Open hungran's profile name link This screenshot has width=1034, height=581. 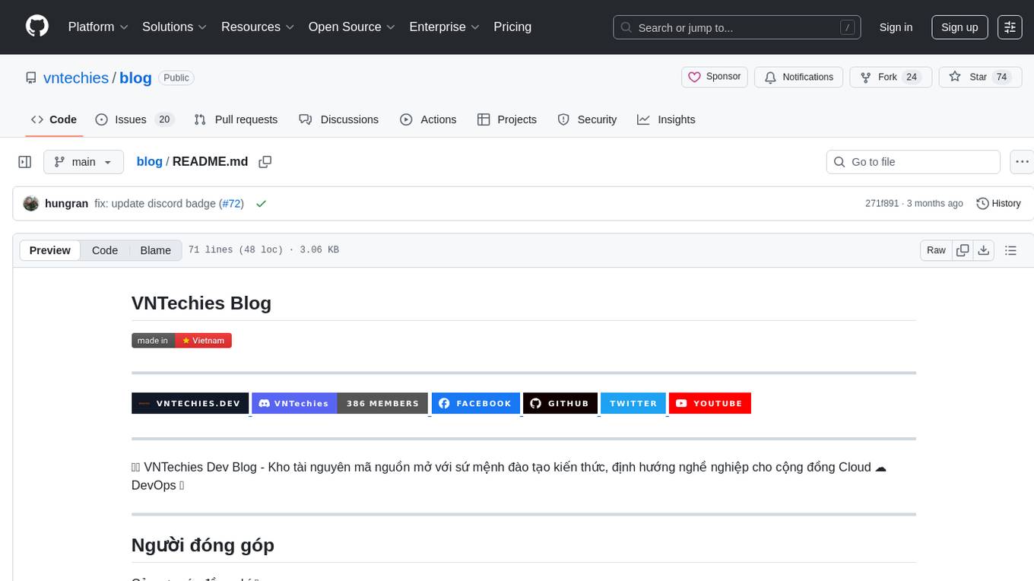(66, 204)
